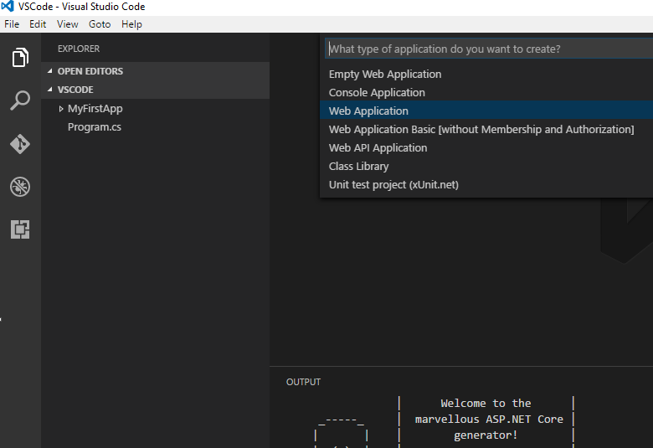This screenshot has width=653, height=448.
Task: Choose Web API Application
Action: 486,147
